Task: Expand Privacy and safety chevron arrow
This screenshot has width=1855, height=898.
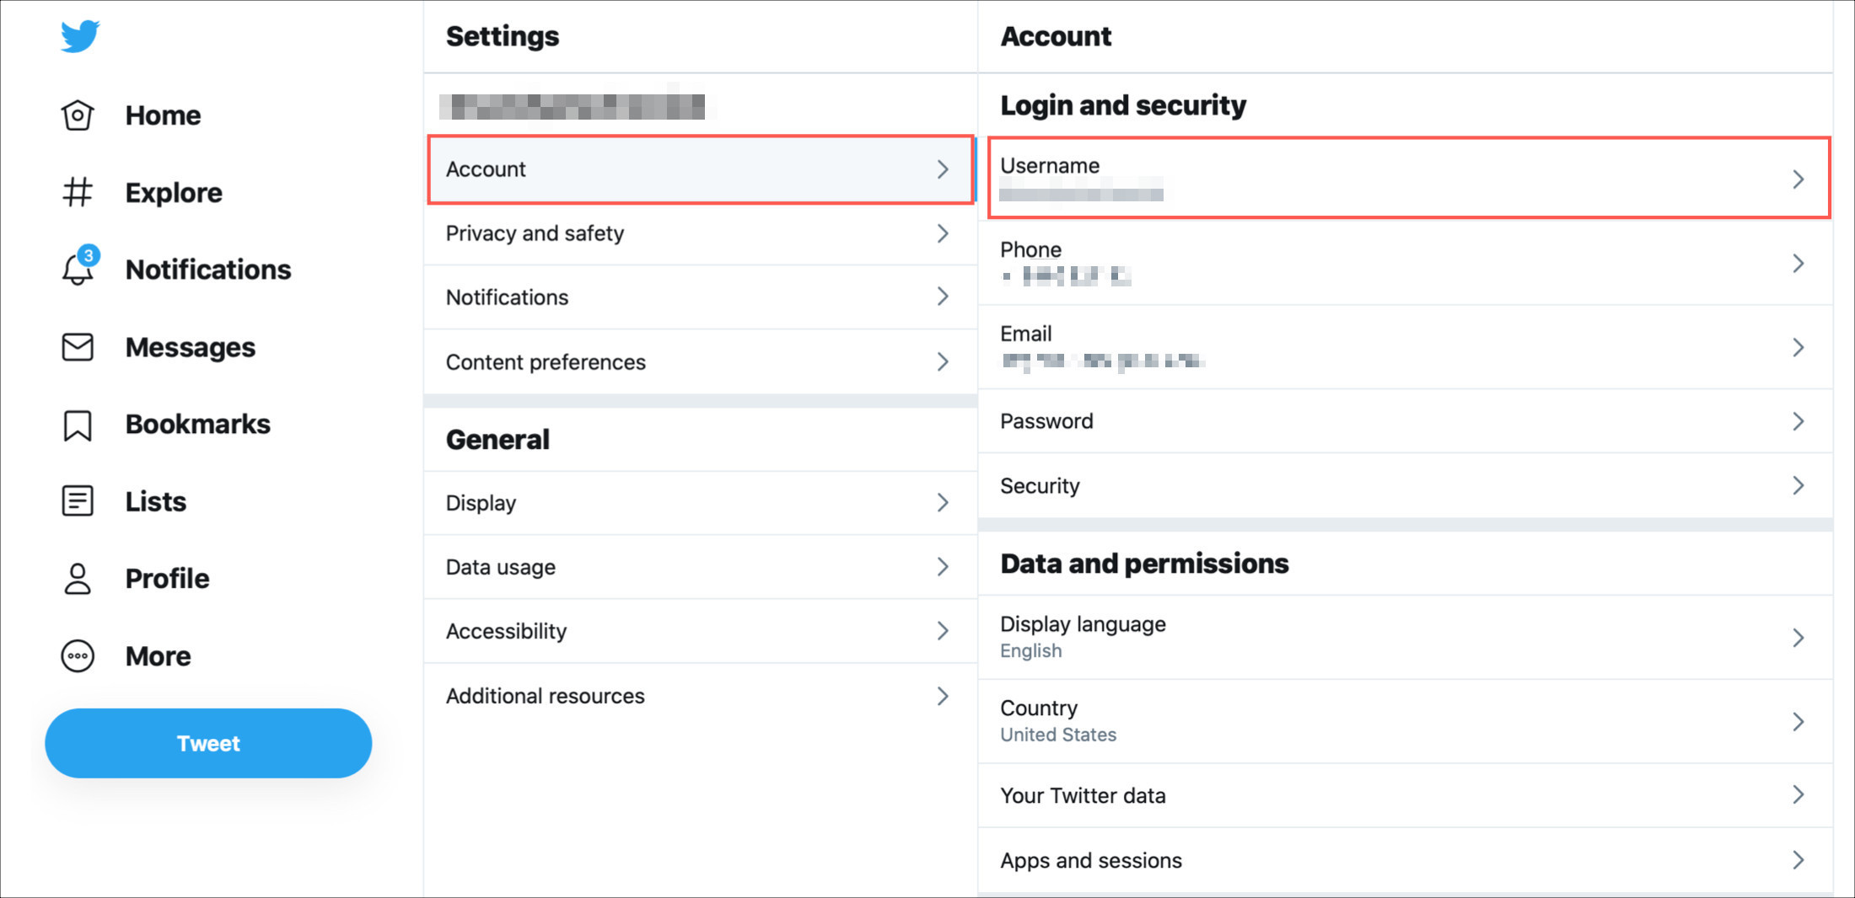Action: tap(943, 233)
